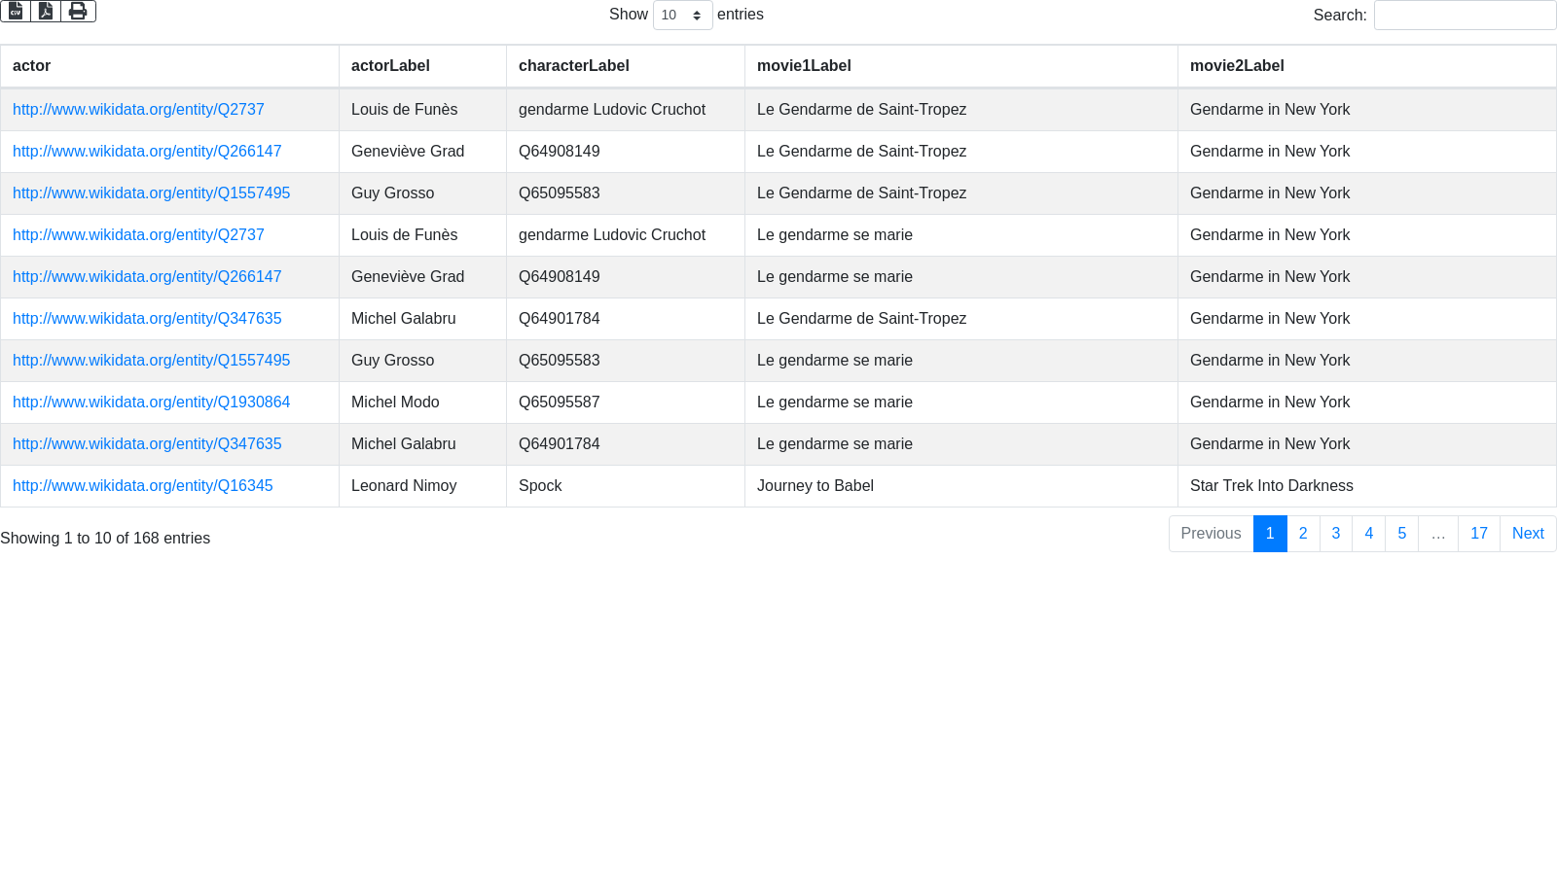Screen dimensions: 1557x875
Task: Click 'gendarme Ludovic Cruchot' in the first row
Action: [x=612, y=110]
